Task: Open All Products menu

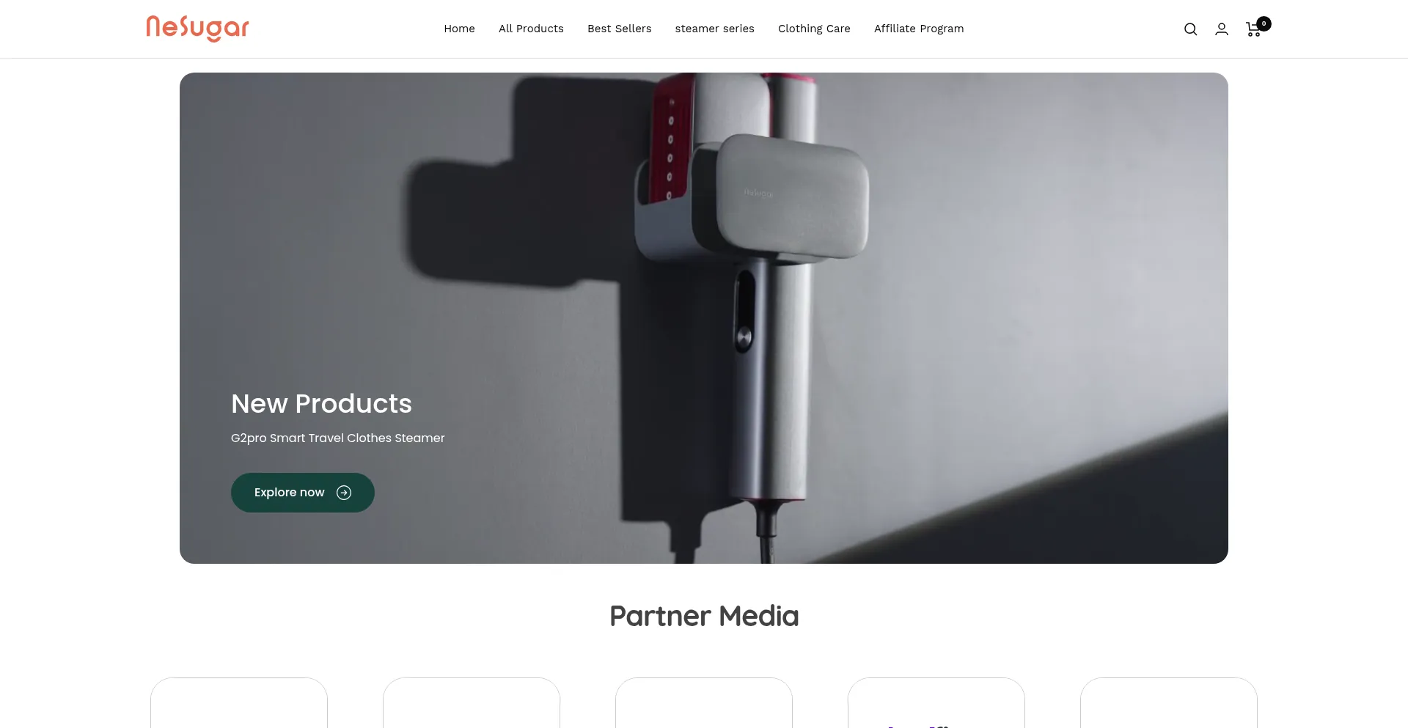Action: (x=531, y=29)
